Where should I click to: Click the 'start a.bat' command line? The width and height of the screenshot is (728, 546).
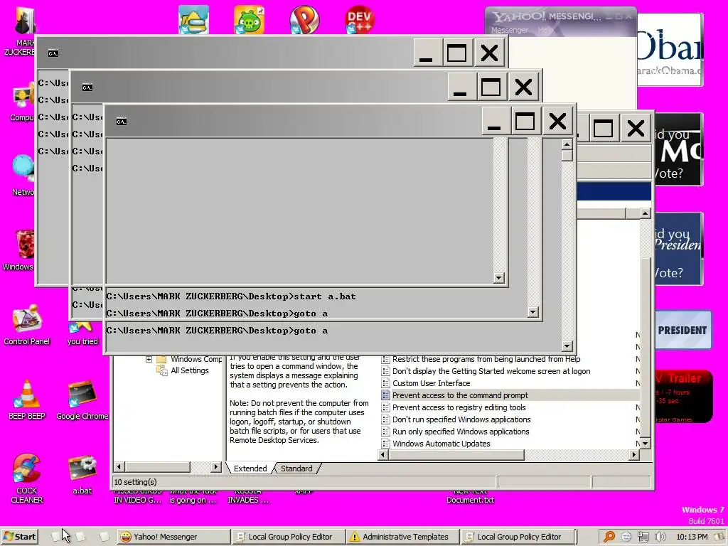point(231,296)
